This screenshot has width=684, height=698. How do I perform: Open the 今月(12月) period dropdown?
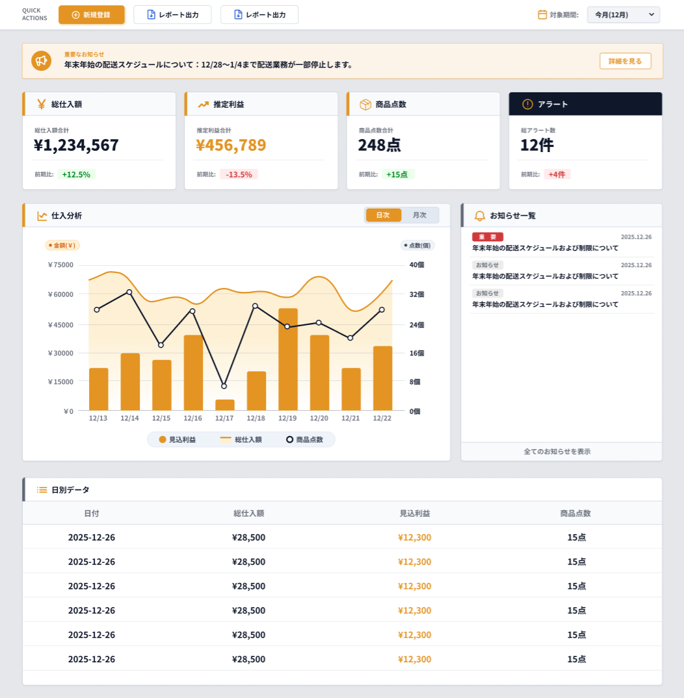click(623, 14)
